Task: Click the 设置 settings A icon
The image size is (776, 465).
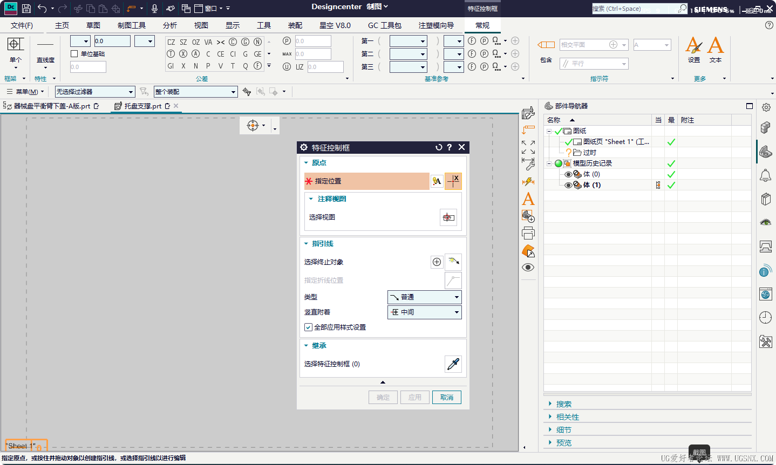Action: [694, 45]
